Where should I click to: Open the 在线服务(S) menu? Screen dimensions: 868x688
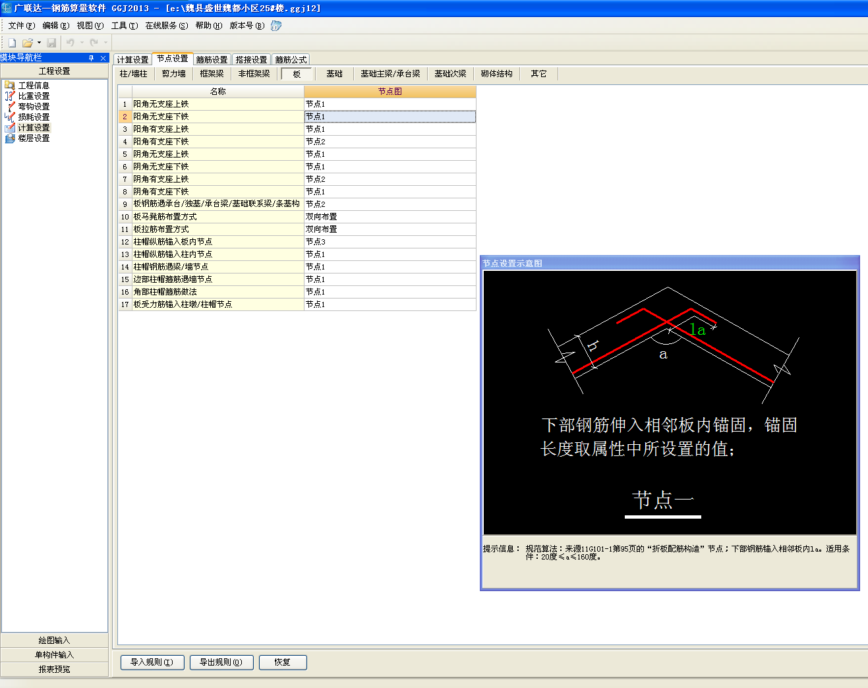167,26
